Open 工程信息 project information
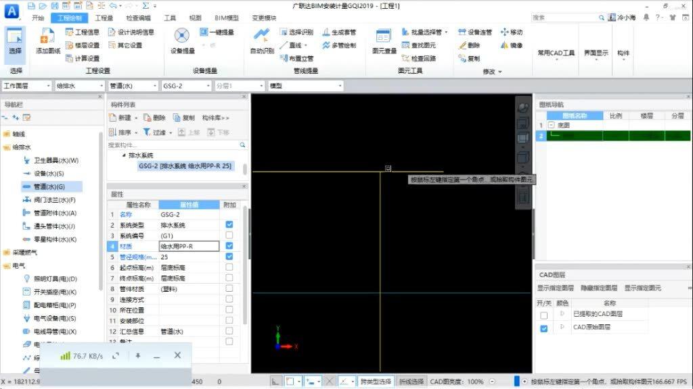Screen dimensions: 693x389 82,32
